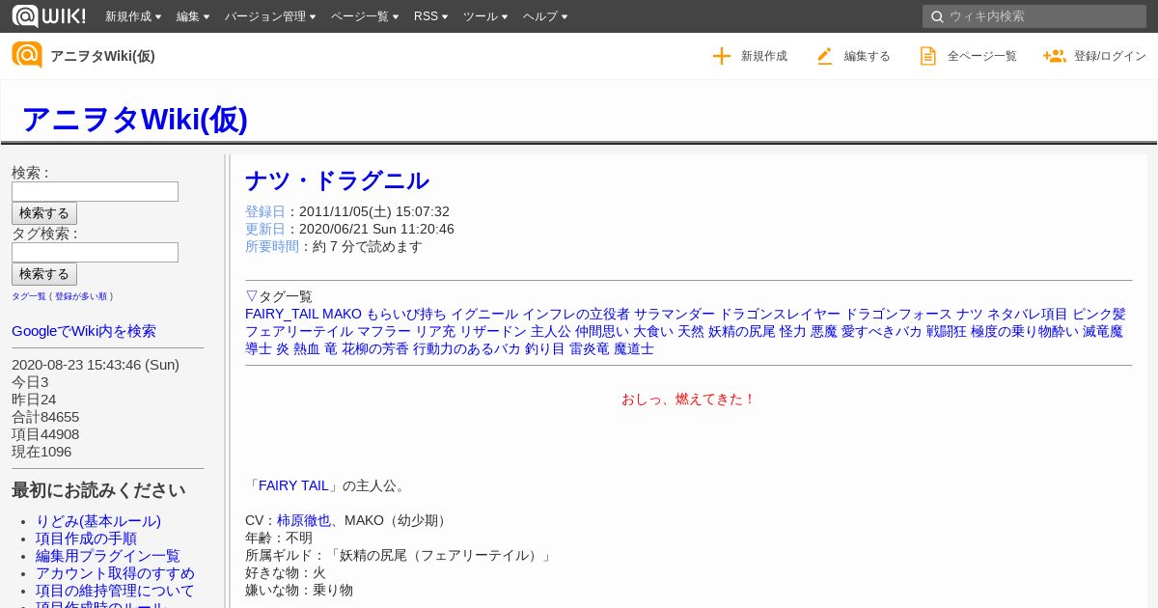Click the ドラゴンスレイヤー tag

(x=781, y=314)
